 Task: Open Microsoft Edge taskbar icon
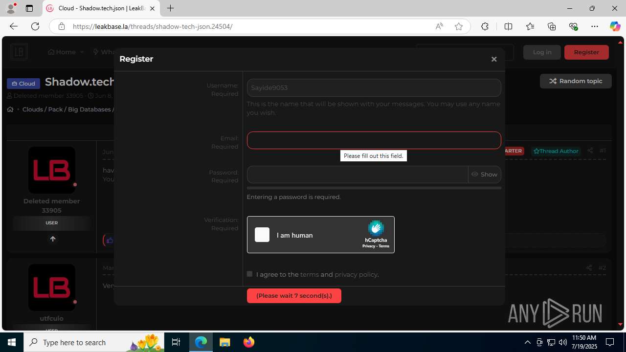(x=201, y=342)
